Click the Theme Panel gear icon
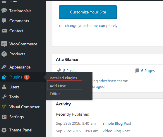Screen dimensions: 163x137 (4, 130)
